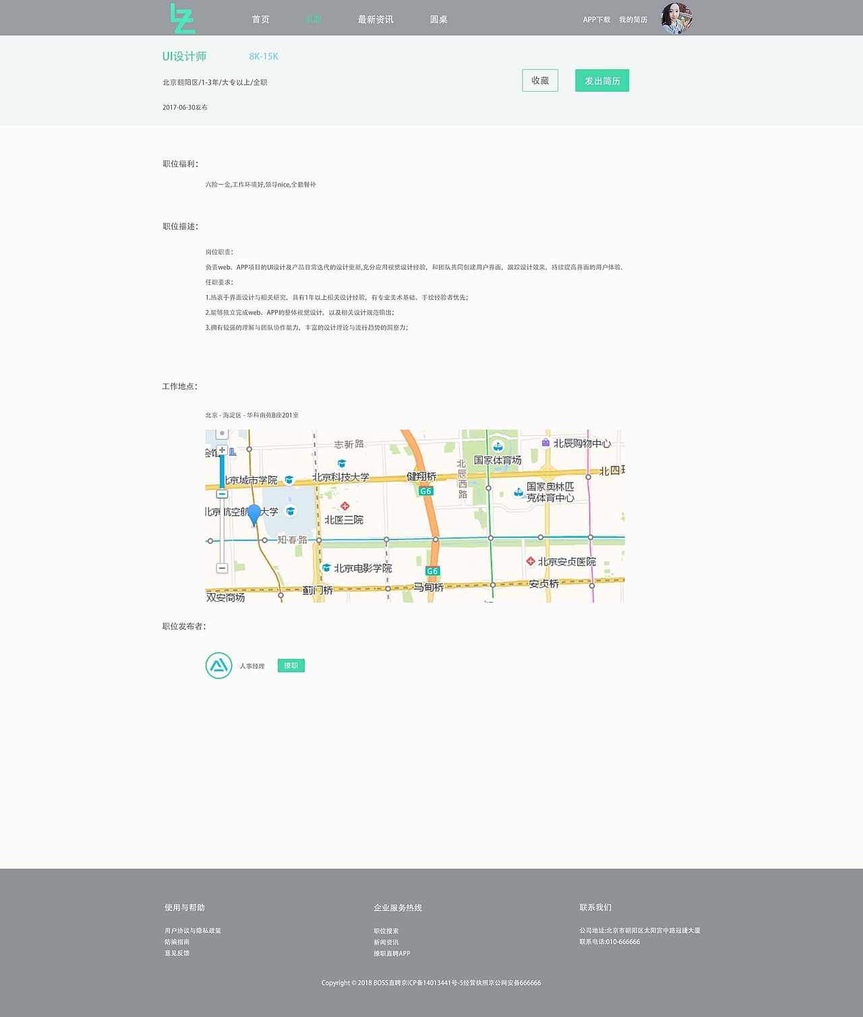Click the company address 太阳宫中路冠捷大厦 text
Screen dimensions: 863x1017
pos(640,930)
